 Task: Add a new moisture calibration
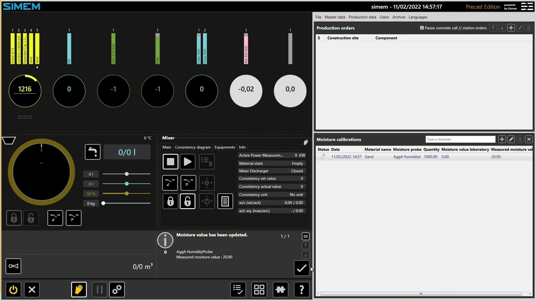tap(502, 139)
